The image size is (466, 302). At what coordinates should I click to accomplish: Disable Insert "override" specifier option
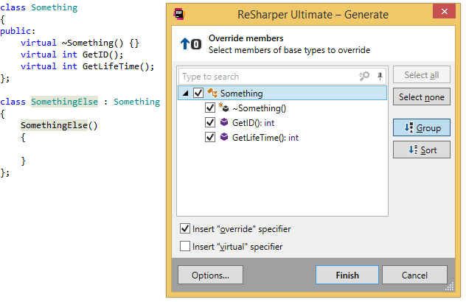click(185, 228)
